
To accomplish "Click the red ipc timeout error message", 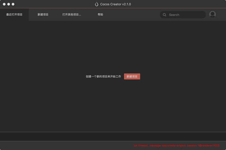I will coord(177,145).
